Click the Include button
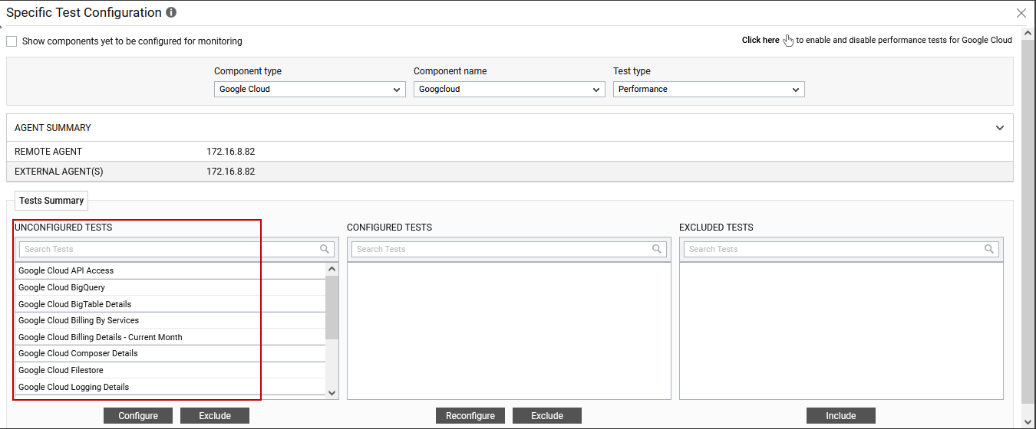1036x429 pixels. tap(841, 416)
